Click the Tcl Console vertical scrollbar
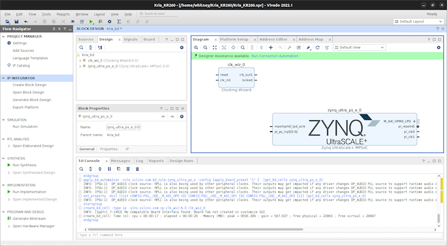The width and height of the screenshot is (447, 246). pos(439,218)
